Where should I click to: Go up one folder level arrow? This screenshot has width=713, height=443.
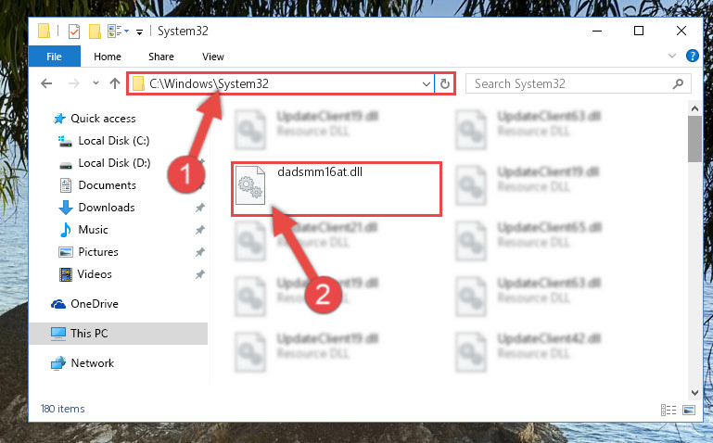pos(115,83)
